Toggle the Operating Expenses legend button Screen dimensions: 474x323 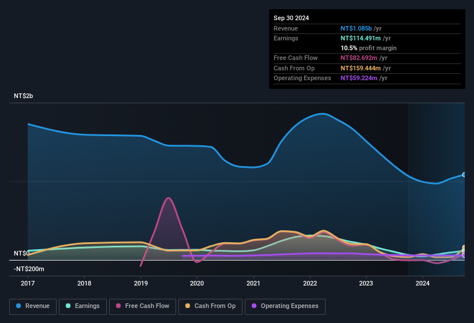[x=285, y=306]
